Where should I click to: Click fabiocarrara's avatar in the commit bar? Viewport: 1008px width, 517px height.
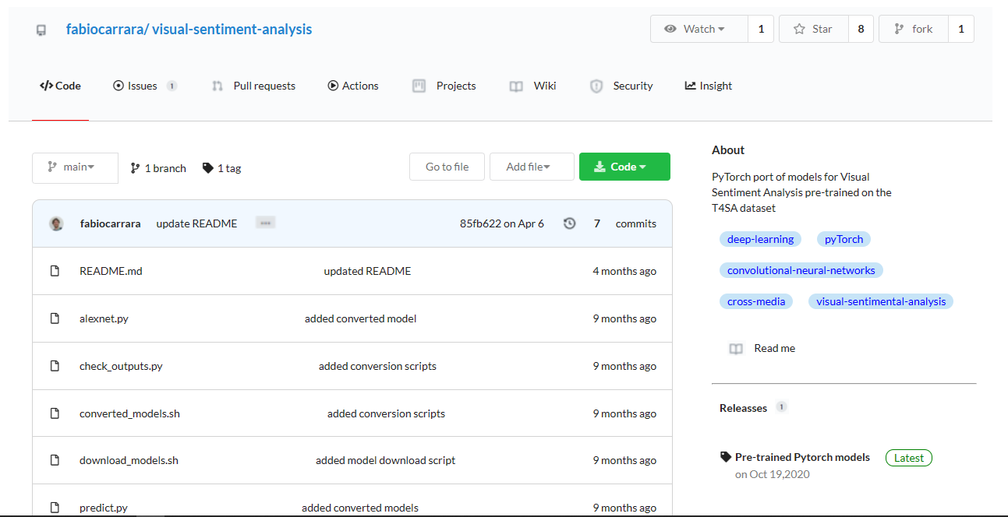[x=55, y=223]
